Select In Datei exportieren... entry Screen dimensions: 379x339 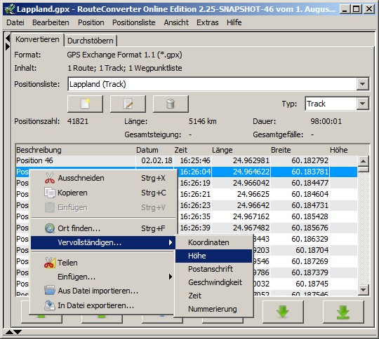pyautogui.click(x=103, y=305)
